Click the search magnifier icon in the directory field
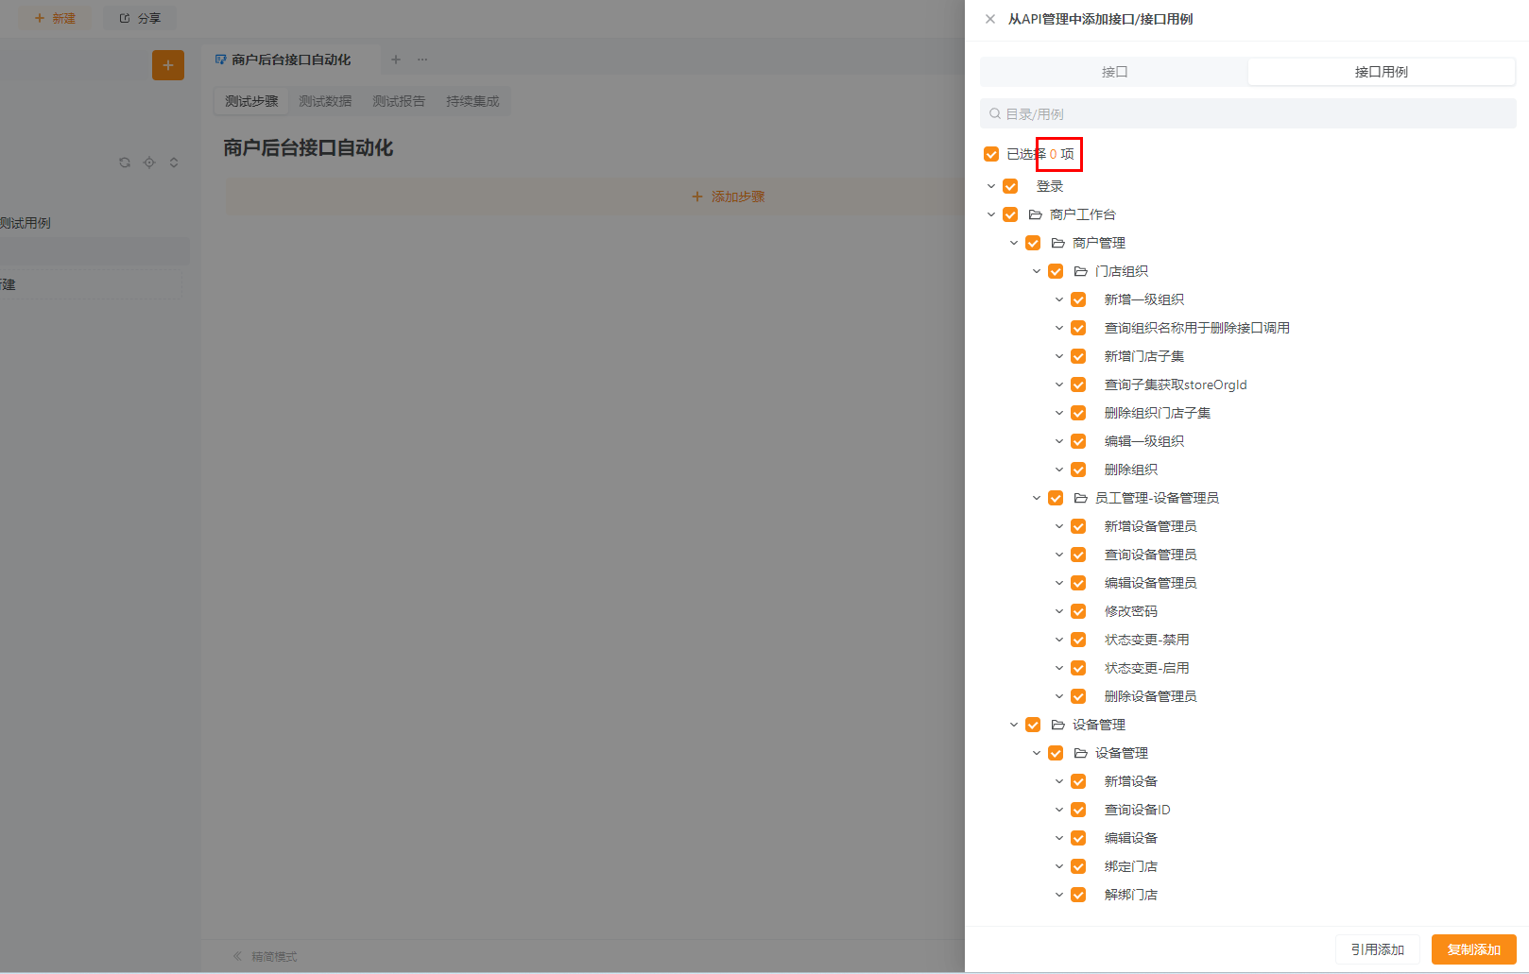 click(x=995, y=114)
